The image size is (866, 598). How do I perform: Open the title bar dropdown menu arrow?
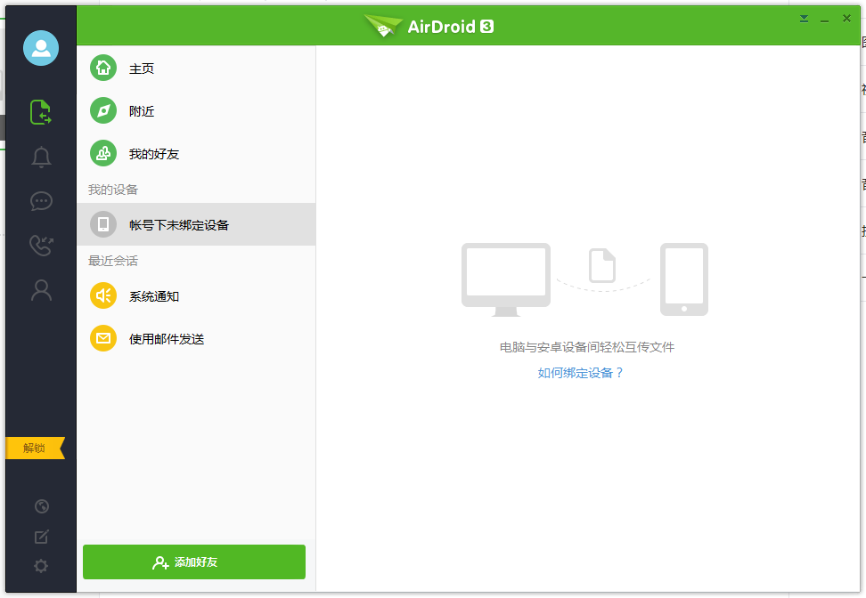[804, 19]
